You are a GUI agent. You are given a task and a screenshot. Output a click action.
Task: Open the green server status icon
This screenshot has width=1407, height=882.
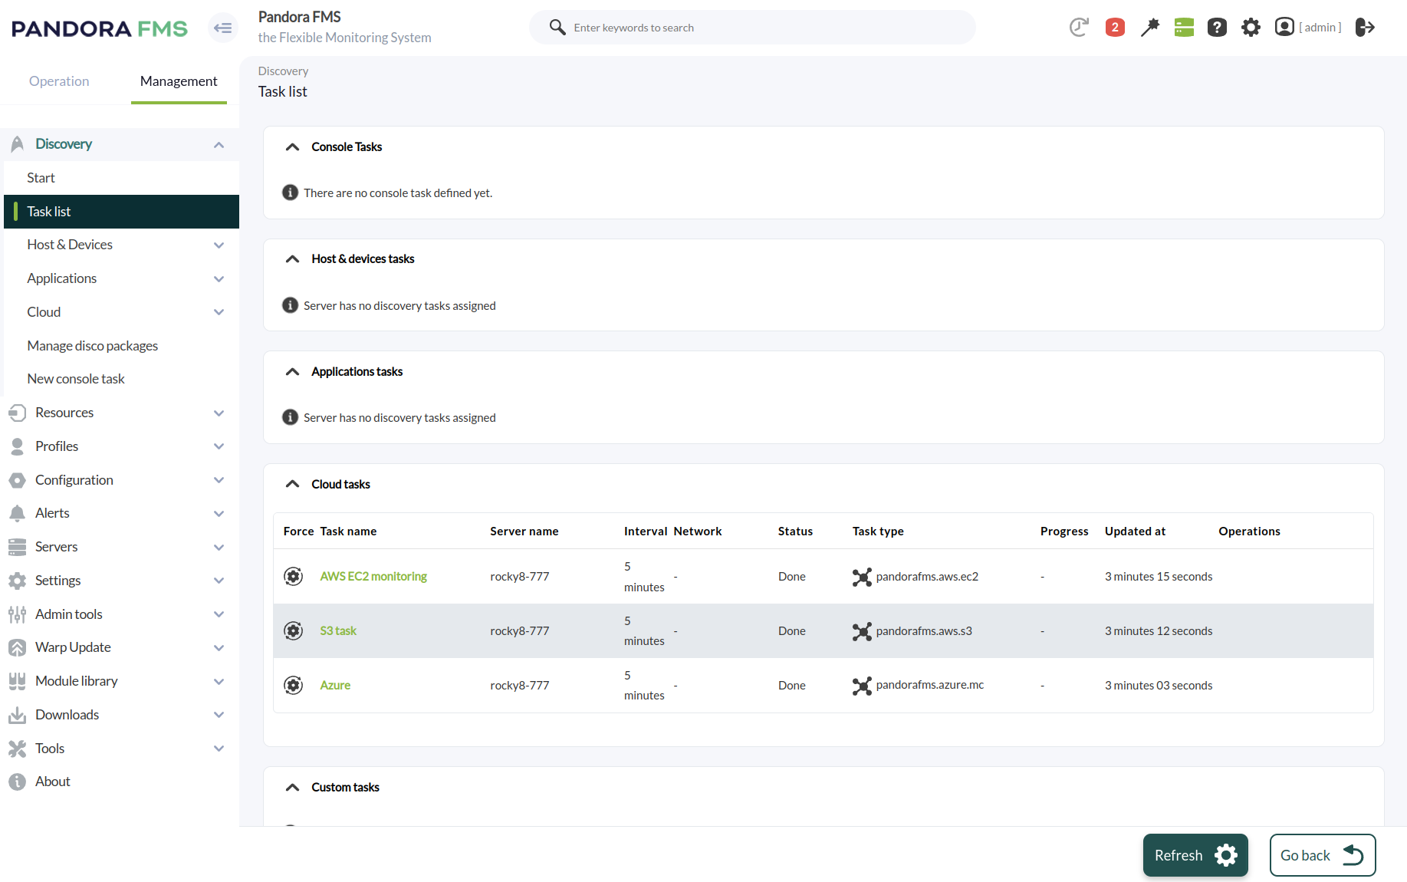1184,28
